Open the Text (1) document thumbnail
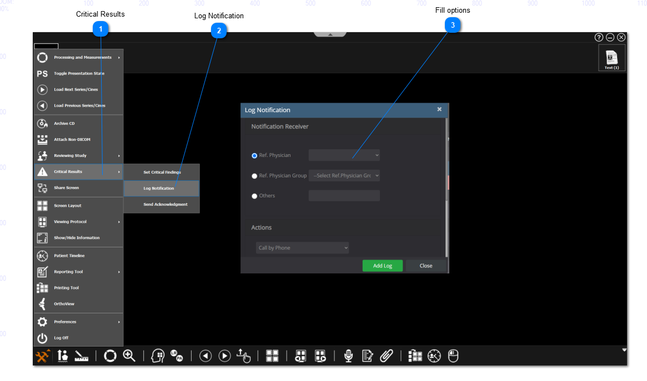 (611, 58)
